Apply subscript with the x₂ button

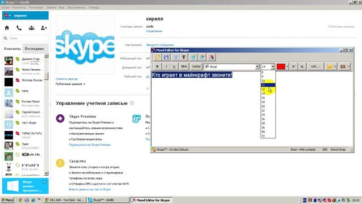pos(302,67)
